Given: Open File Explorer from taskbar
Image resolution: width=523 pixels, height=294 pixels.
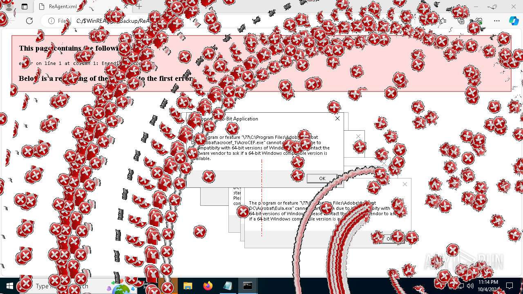Looking at the screenshot, I should coord(188,286).
